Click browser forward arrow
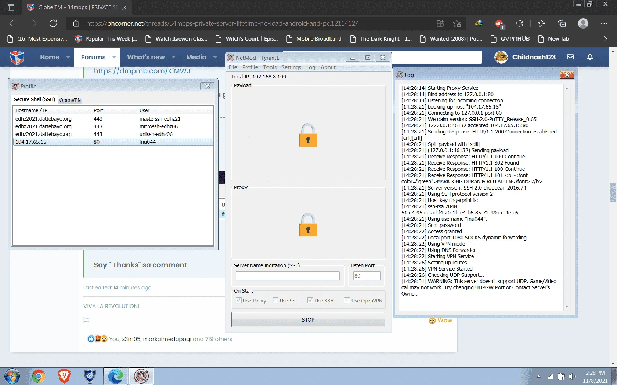Screen dimensions: 617x385 coord(33,23)
